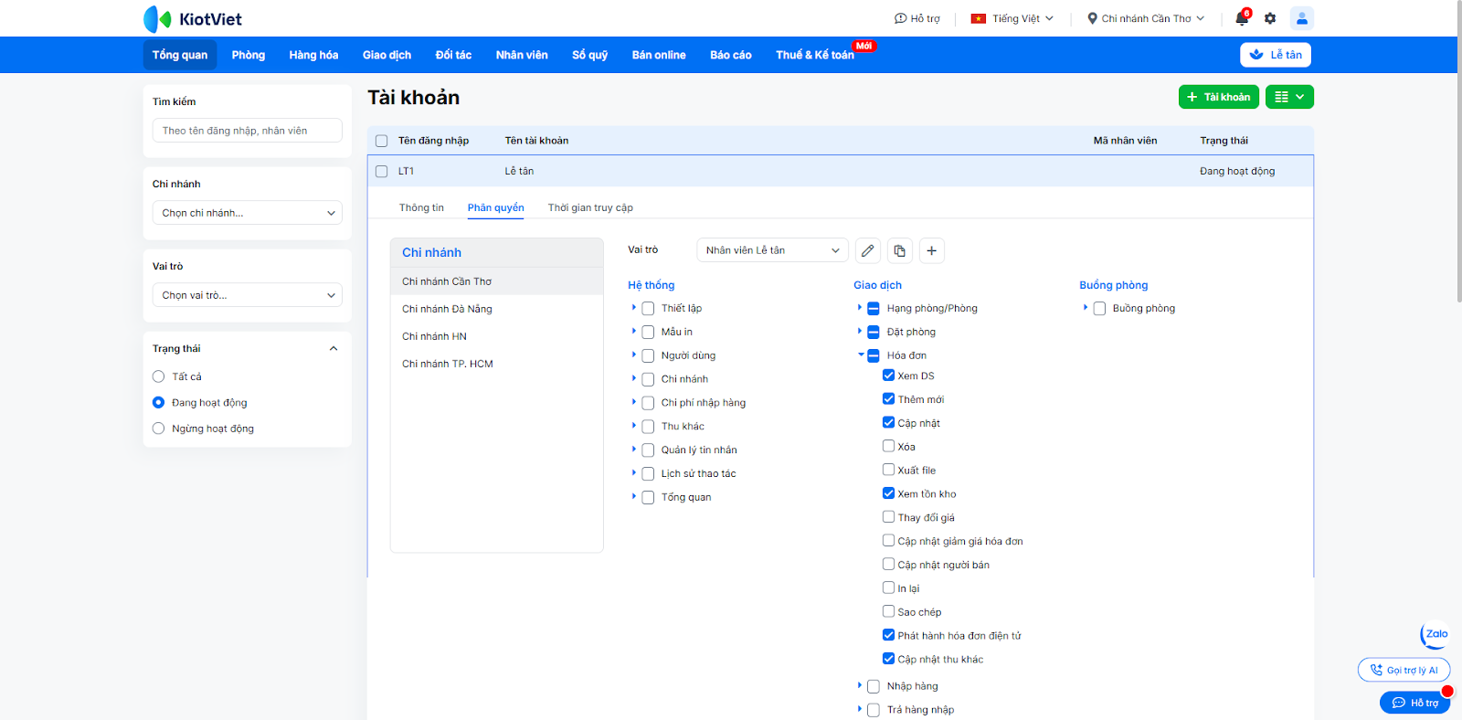Image resolution: width=1462 pixels, height=720 pixels.
Task: Expand the Nhập hàng permission group
Action: [860, 685]
